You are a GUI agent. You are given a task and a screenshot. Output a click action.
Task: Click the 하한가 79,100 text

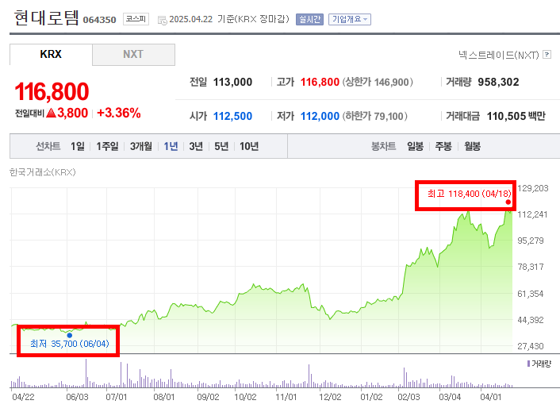click(x=374, y=116)
